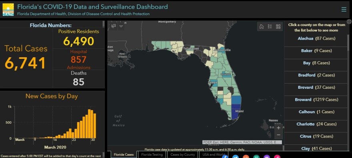Click the Twitter share icon

236,156
